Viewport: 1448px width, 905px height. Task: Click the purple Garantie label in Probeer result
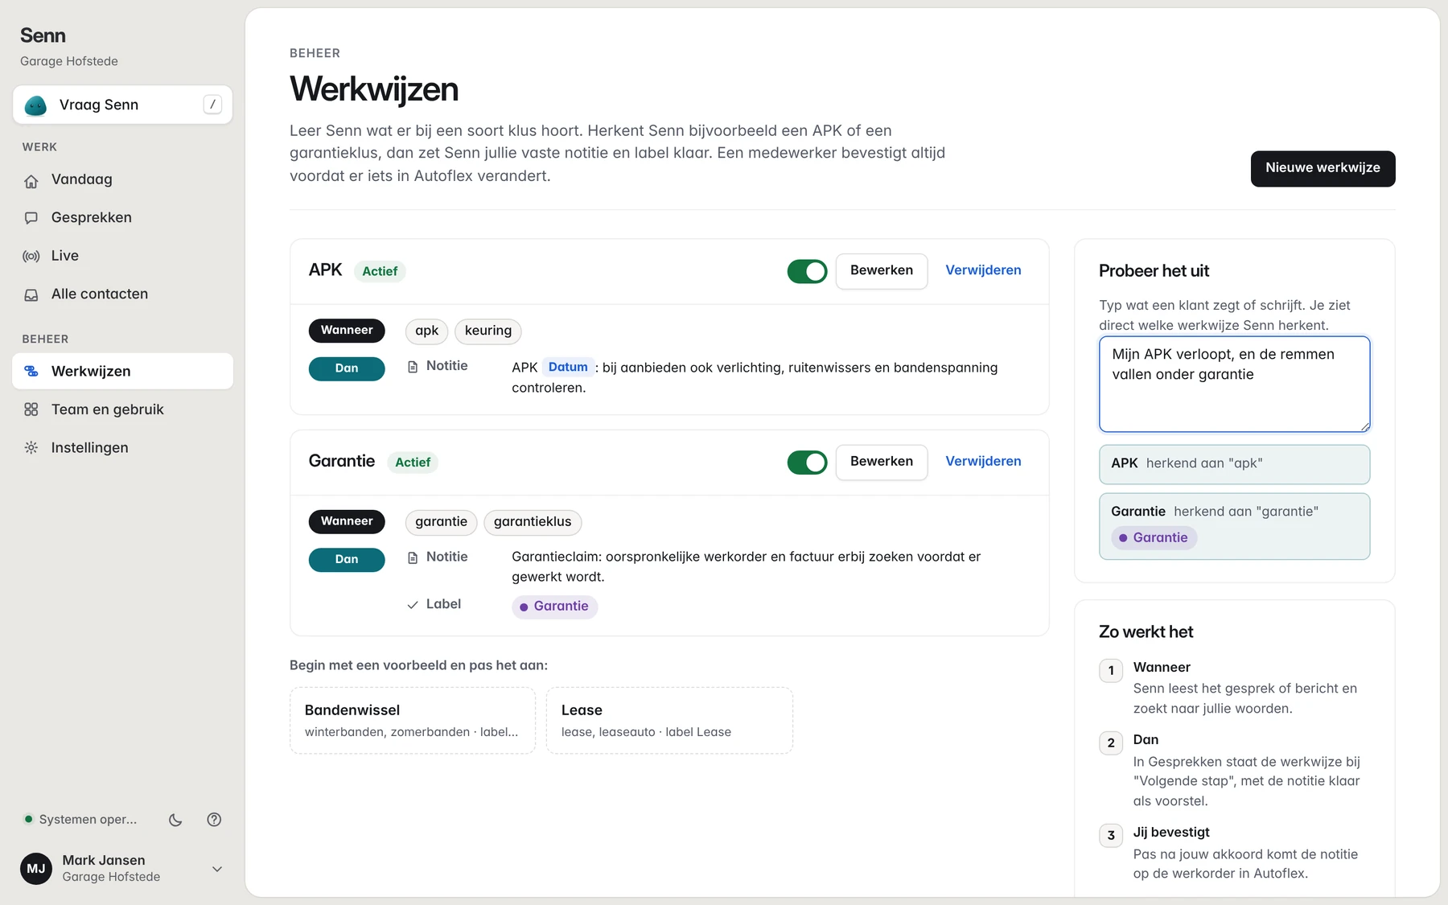pos(1154,538)
